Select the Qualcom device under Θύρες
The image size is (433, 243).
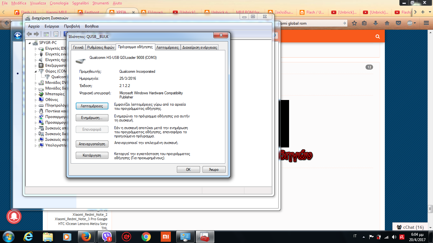tap(59, 77)
